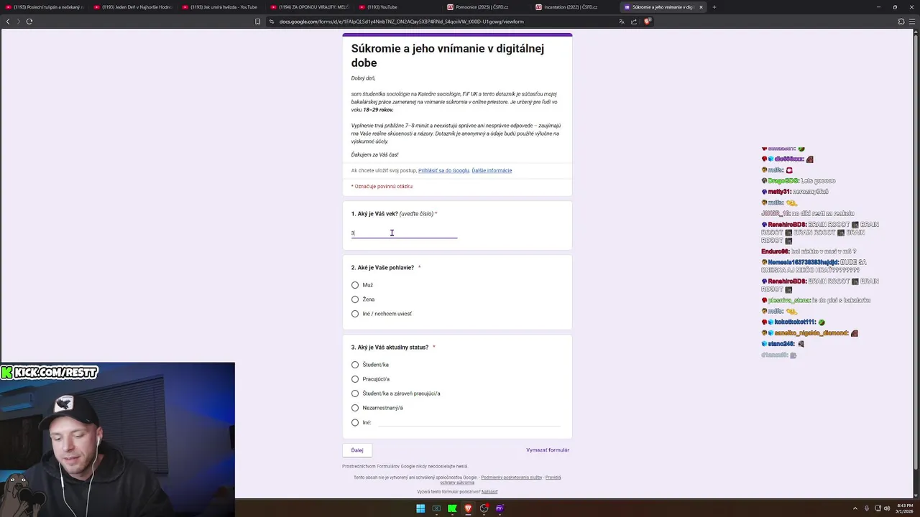Click the Nahlásiť link
The width and height of the screenshot is (920, 517).
[489, 492]
